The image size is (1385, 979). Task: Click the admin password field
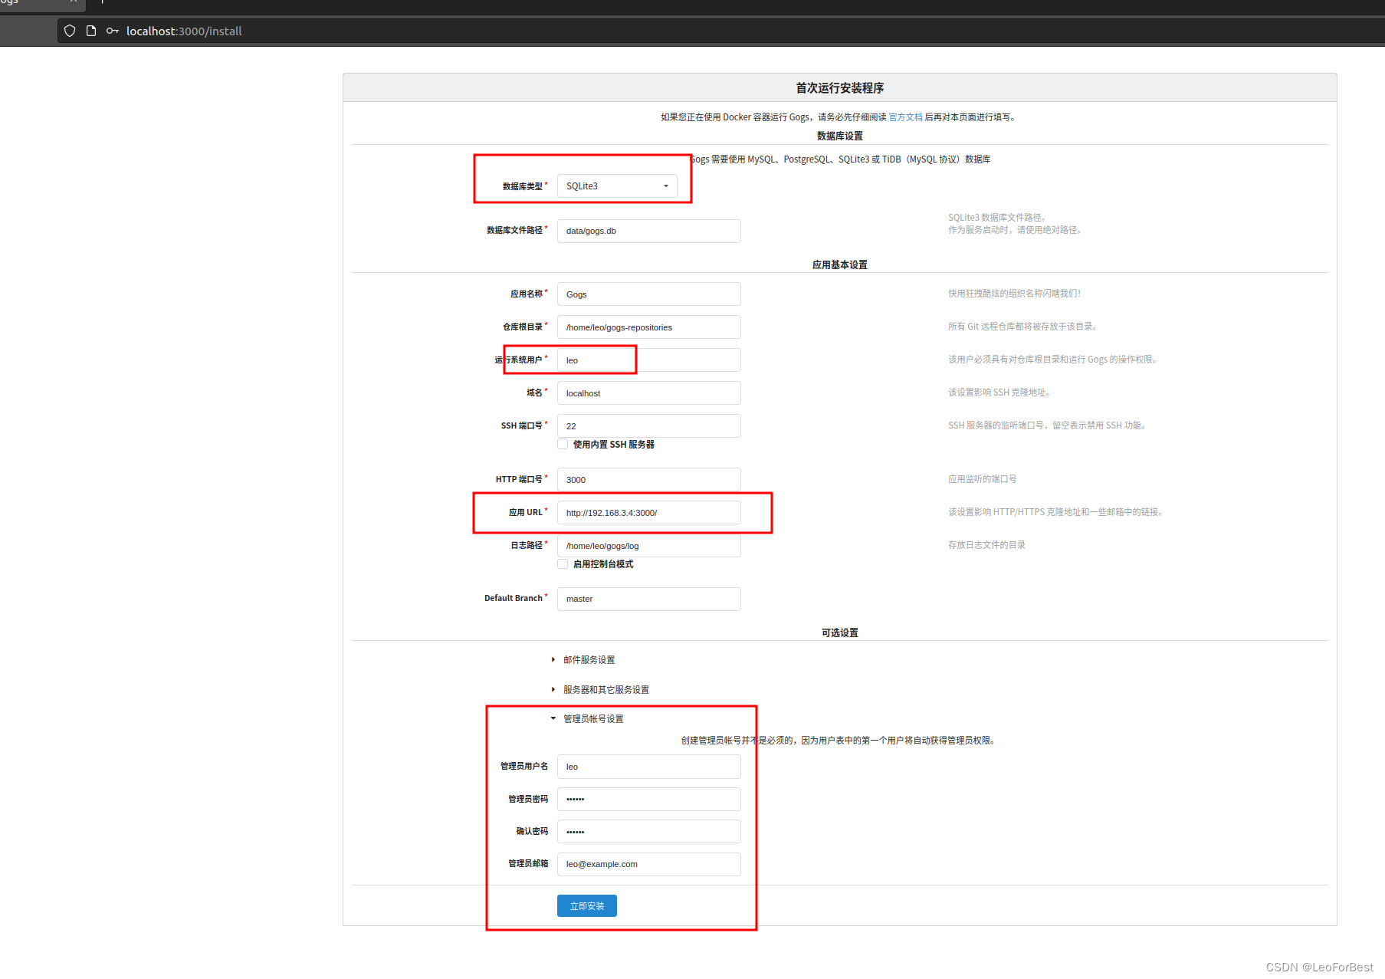point(648,799)
